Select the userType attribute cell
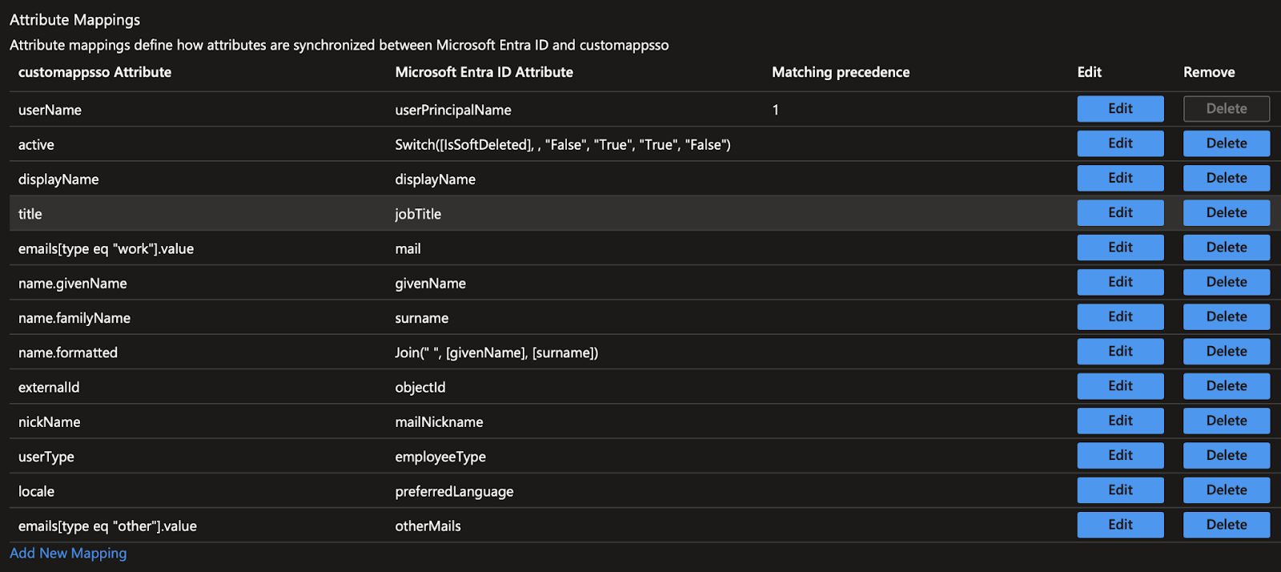 pos(46,457)
